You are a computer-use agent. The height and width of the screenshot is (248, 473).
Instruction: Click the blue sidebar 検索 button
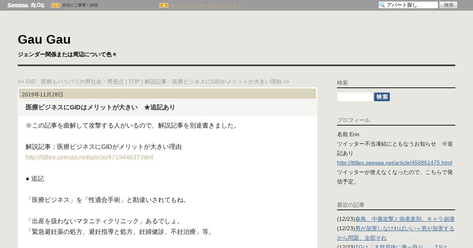click(x=382, y=97)
